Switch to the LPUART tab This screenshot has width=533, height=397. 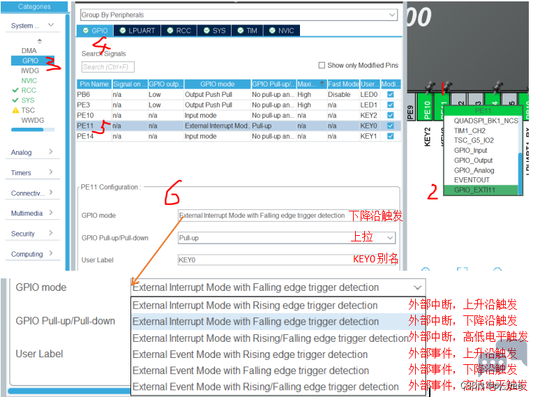(x=137, y=31)
